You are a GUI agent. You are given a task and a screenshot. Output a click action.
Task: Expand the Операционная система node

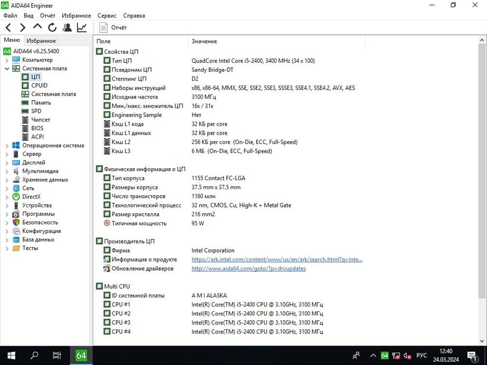click(7, 146)
